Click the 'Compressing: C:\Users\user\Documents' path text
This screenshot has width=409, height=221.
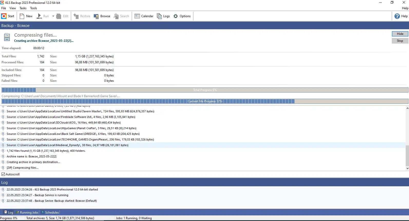click(61, 96)
